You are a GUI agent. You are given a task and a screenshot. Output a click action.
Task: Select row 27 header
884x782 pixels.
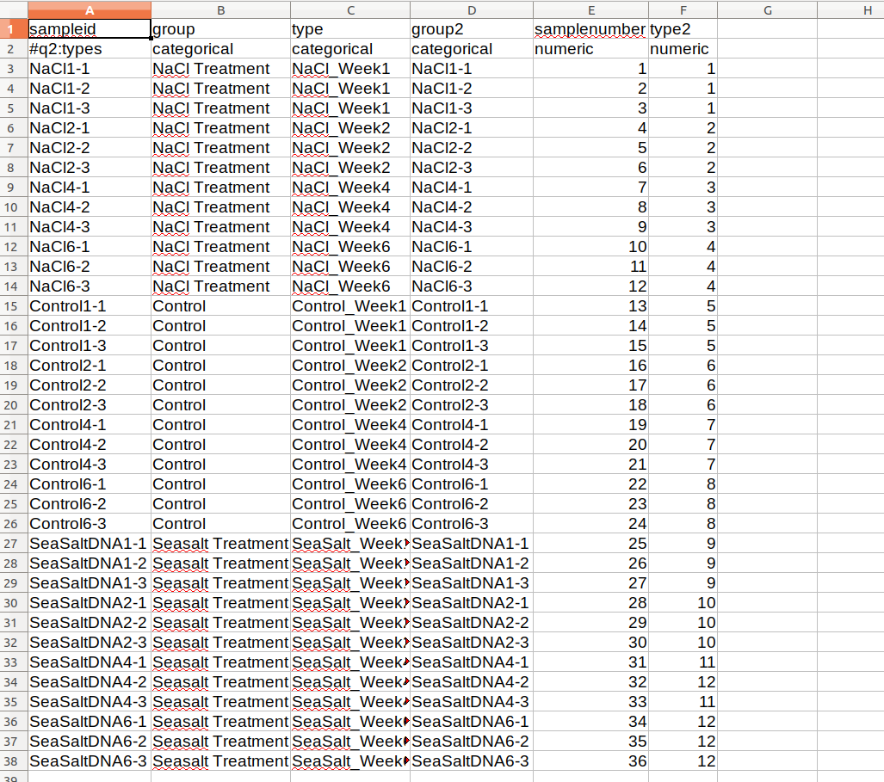[x=14, y=544]
